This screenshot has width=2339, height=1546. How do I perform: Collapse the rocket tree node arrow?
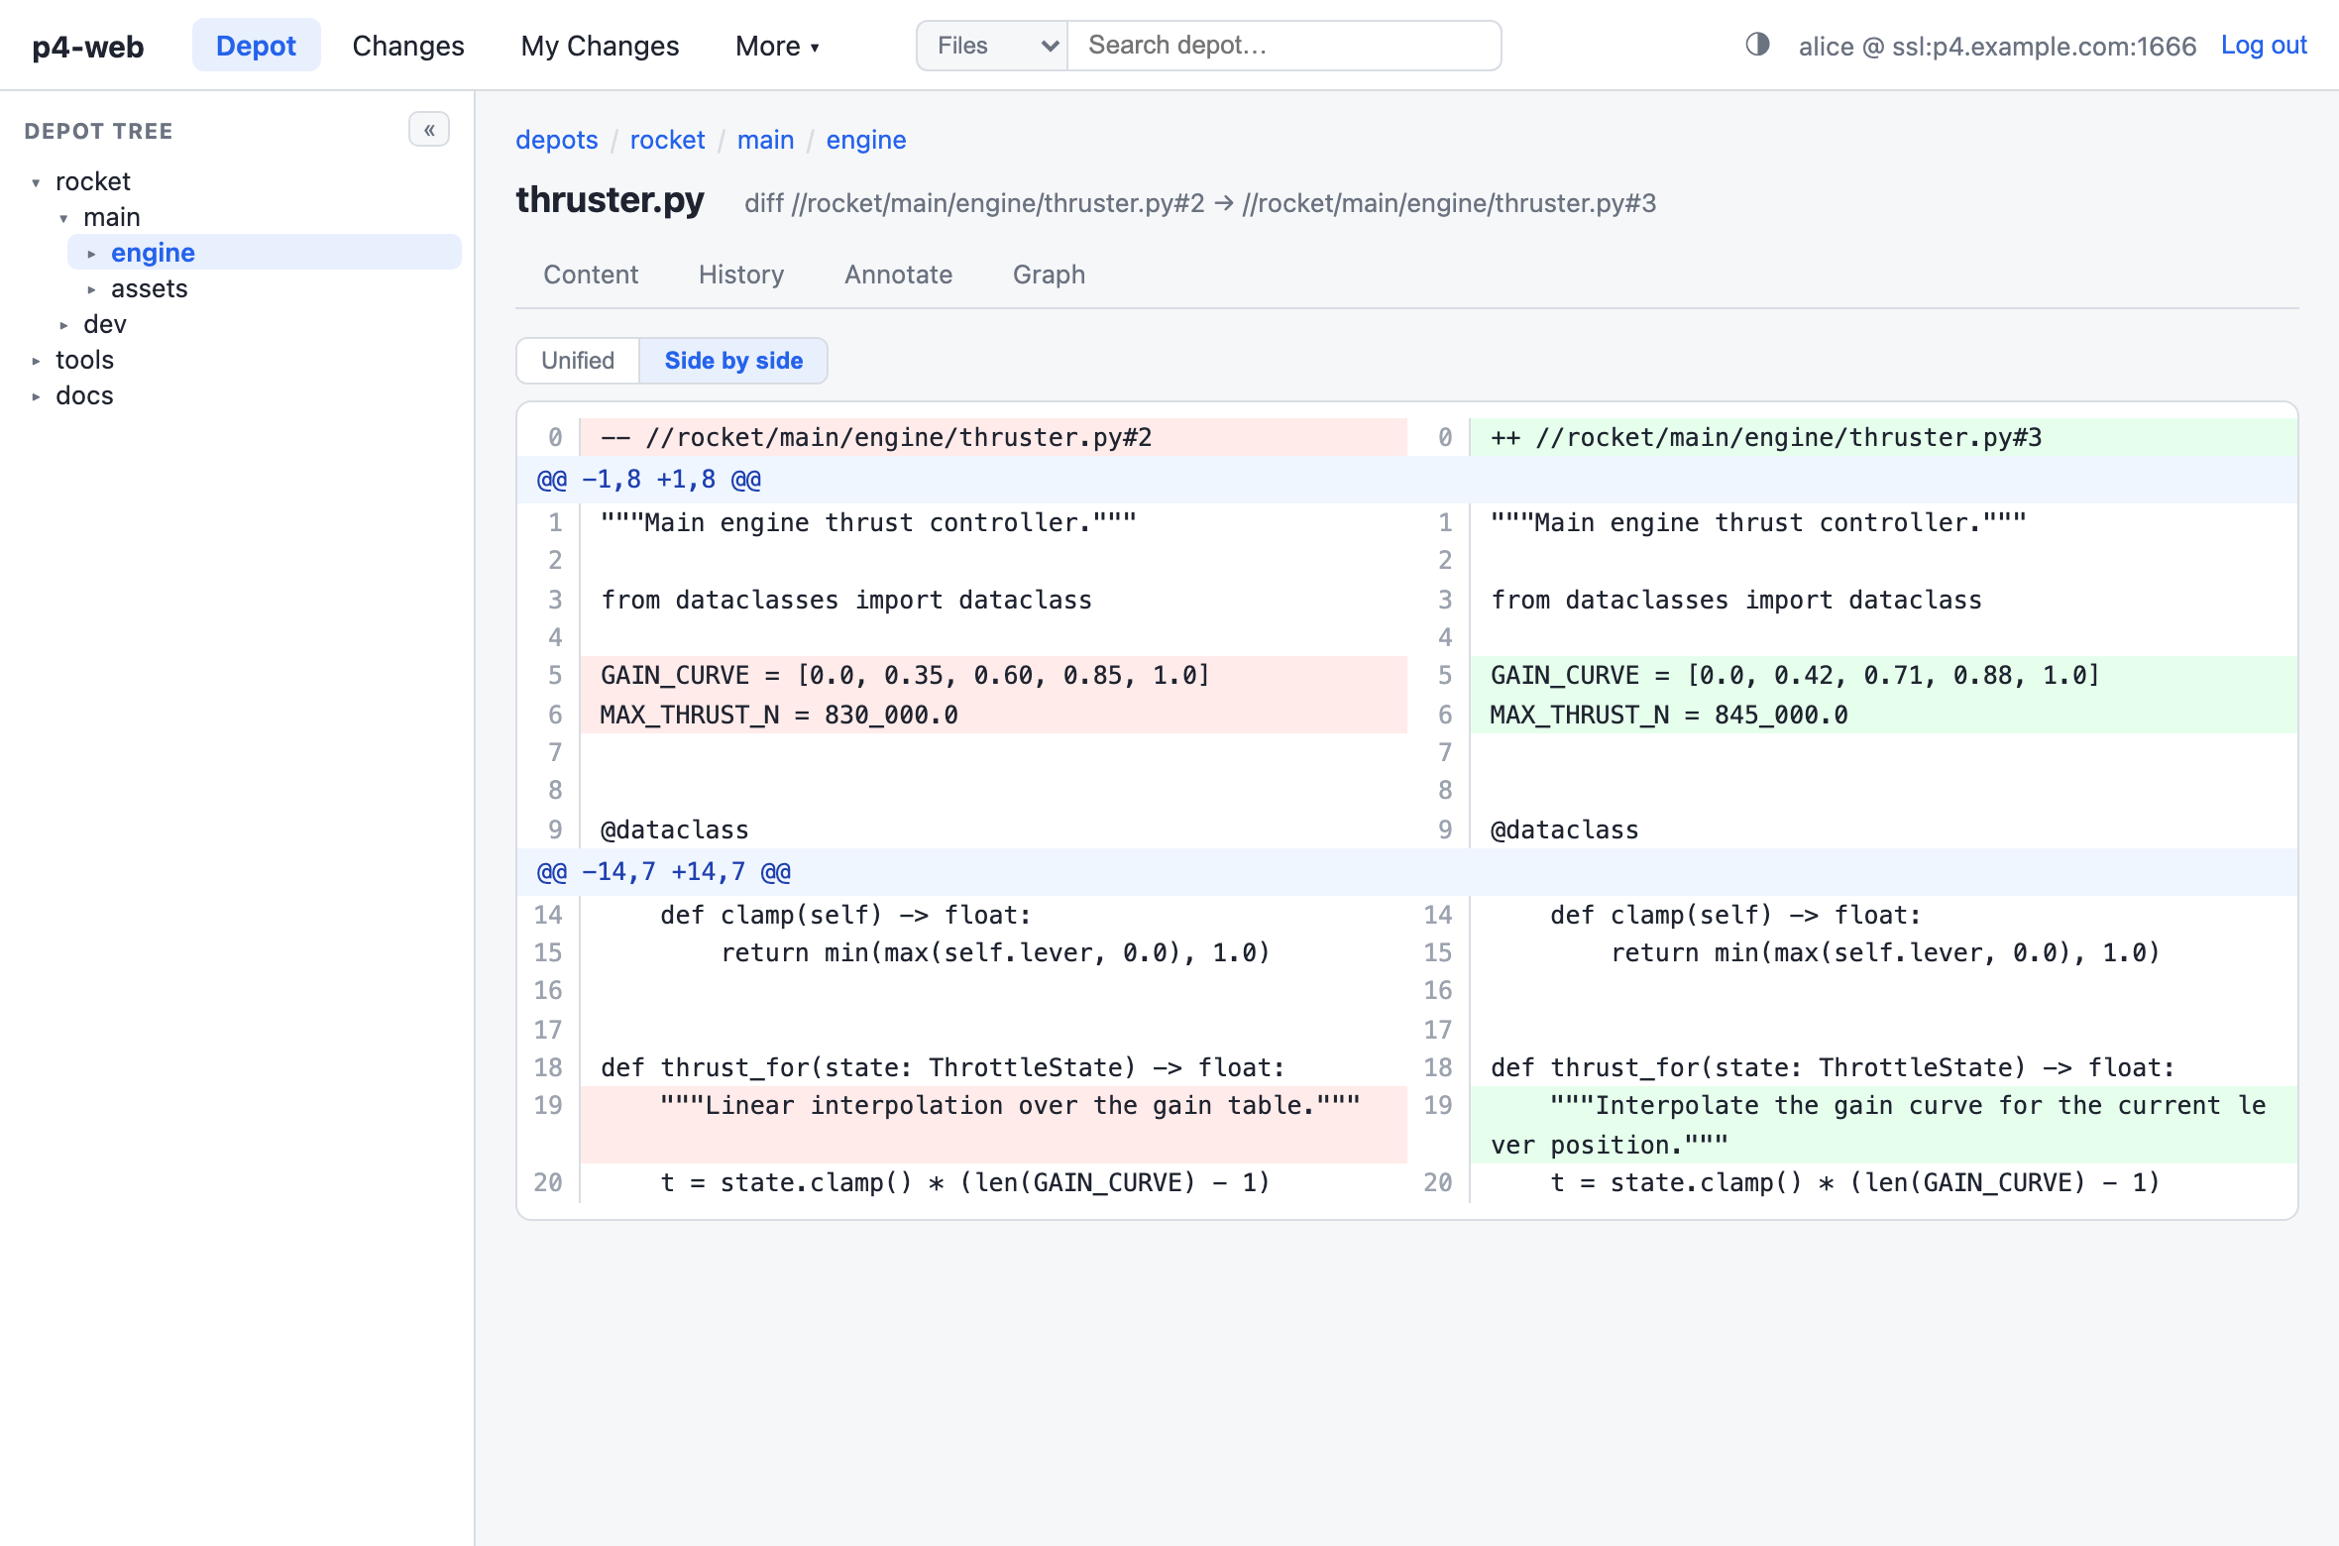coord(36,182)
